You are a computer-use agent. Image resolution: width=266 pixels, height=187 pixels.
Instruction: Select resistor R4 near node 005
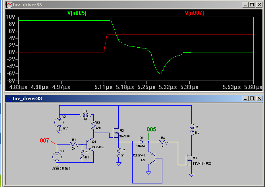163,142
